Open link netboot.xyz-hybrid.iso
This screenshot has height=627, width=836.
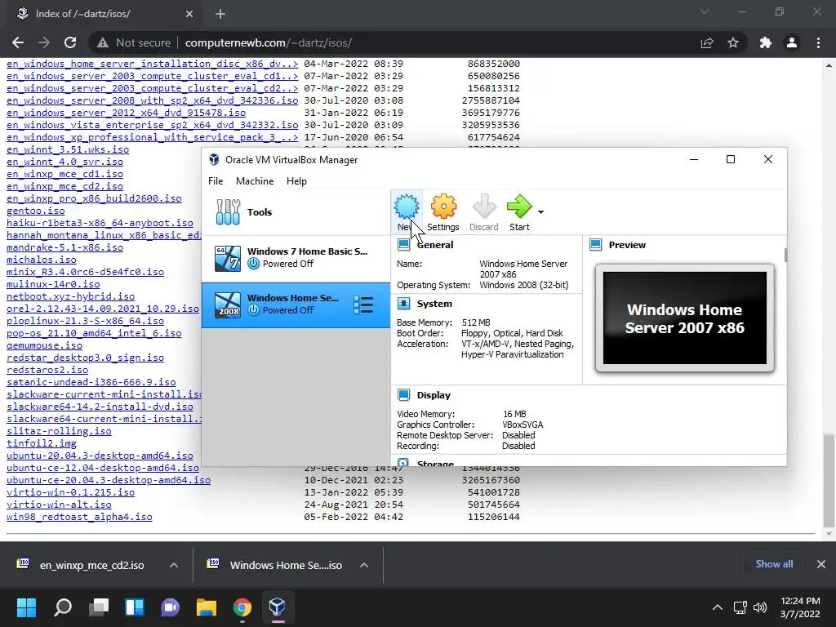(x=70, y=296)
